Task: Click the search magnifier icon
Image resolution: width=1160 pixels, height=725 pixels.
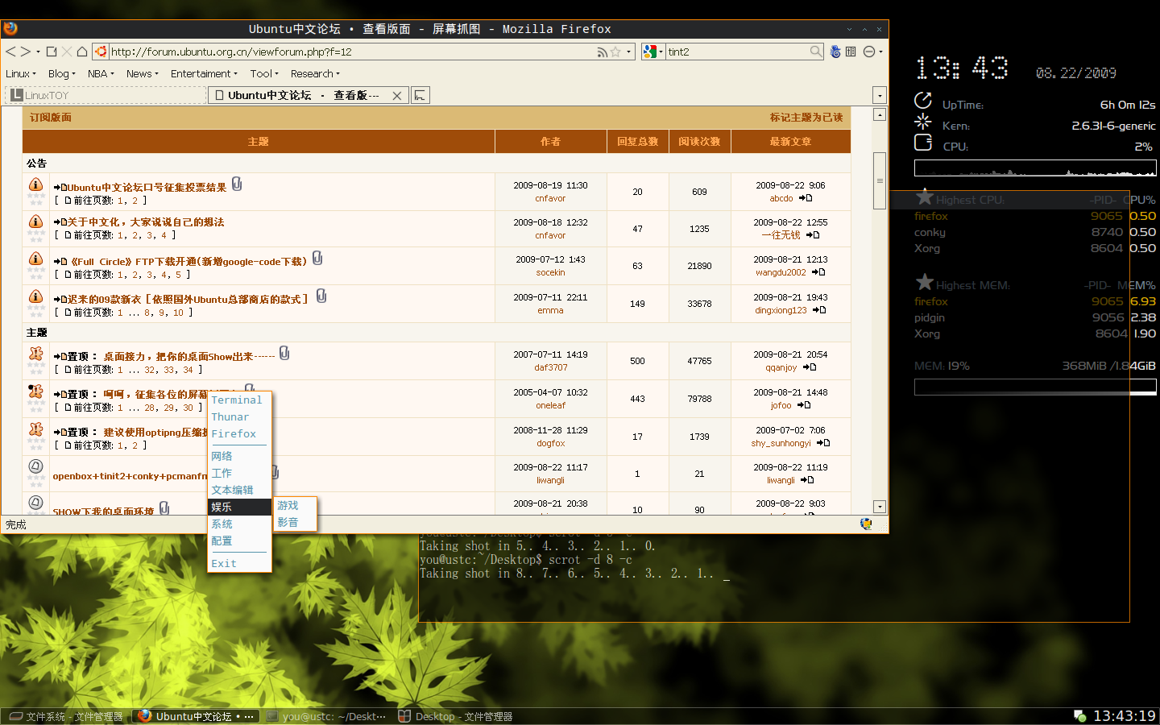Action: pyautogui.click(x=816, y=52)
